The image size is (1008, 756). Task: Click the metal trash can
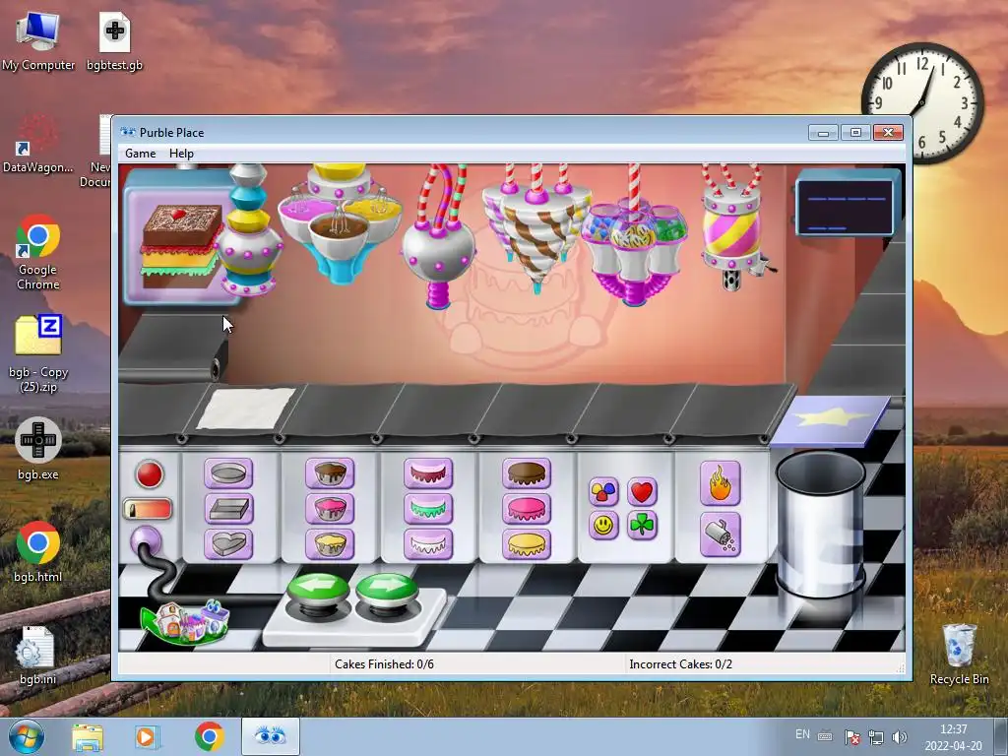[x=820, y=524]
